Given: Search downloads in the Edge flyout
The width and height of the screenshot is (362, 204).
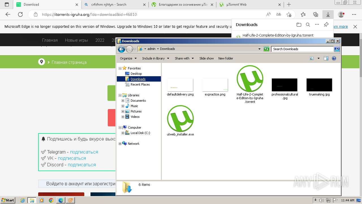Looking at the screenshot, I should click(308, 25).
